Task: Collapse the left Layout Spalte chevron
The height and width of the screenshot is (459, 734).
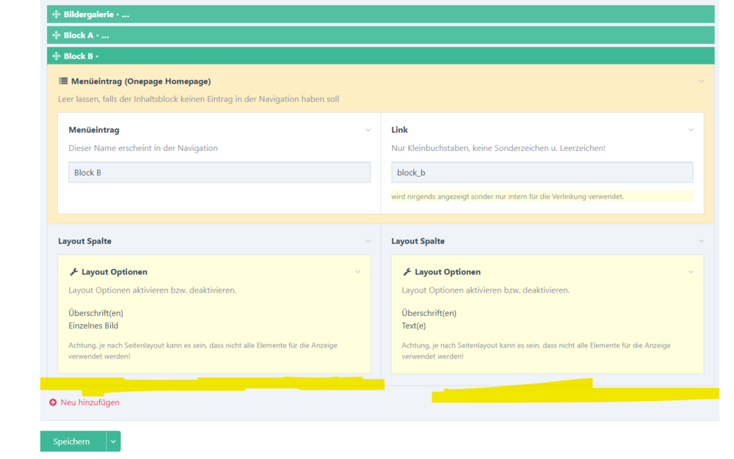Action: (x=368, y=241)
